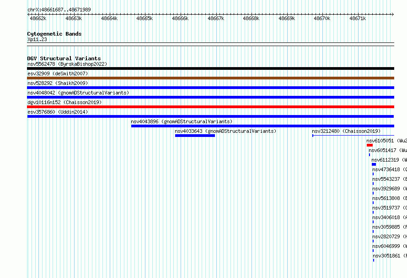Click the nsv5562478 black variant bar
The image size is (407, 278).
210,68
